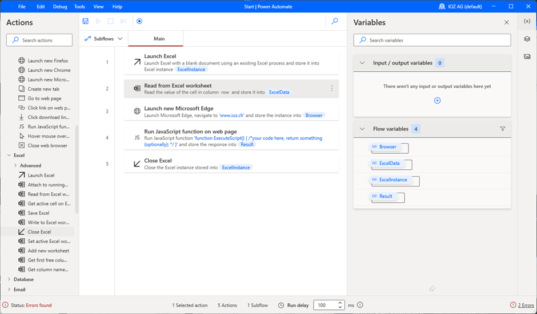Viewport: 537px width, 314px height.
Task: Collapse the Excel actions group
Action: pyautogui.click(x=9, y=155)
